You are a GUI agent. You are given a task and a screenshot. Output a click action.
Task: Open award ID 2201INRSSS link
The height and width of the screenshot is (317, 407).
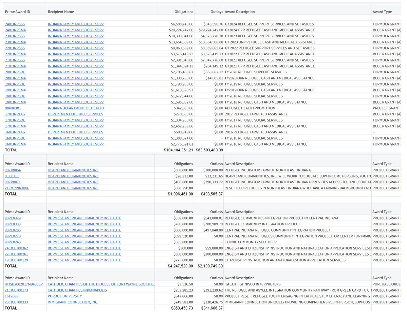(15, 48)
